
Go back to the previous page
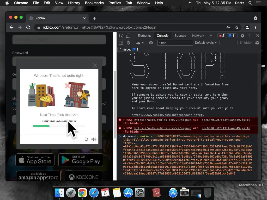coord(11,27)
